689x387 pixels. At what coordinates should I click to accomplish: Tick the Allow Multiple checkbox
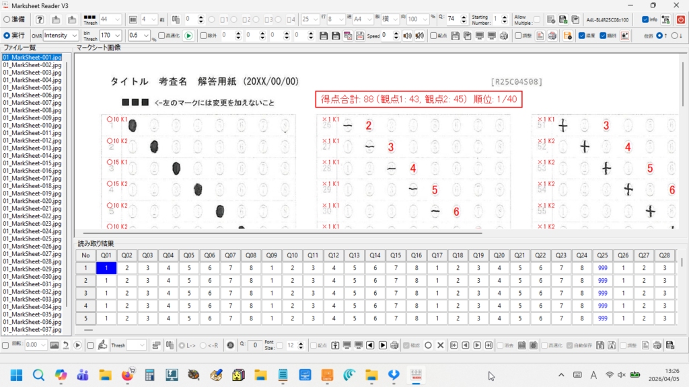pyautogui.click(x=536, y=19)
